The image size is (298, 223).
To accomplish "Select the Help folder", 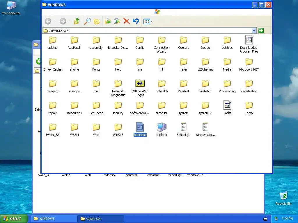I will point(118,64).
